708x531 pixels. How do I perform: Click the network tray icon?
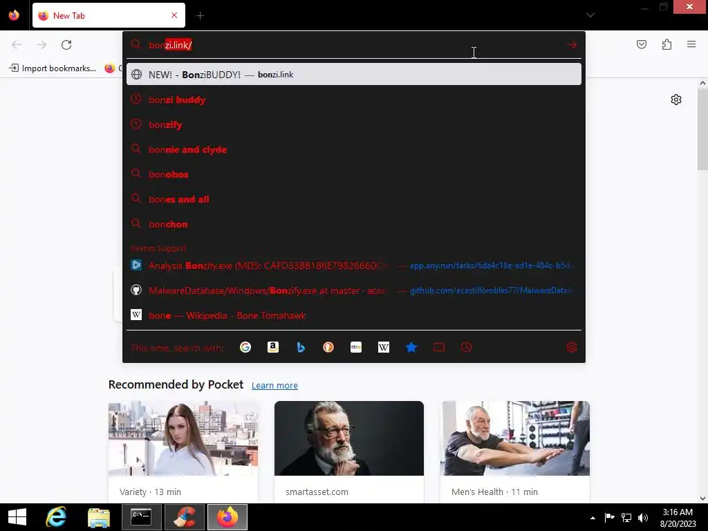coord(626,517)
